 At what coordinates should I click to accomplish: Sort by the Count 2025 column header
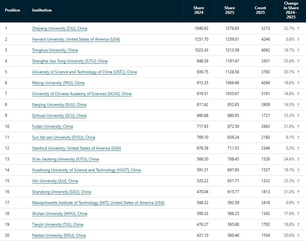click(260, 10)
